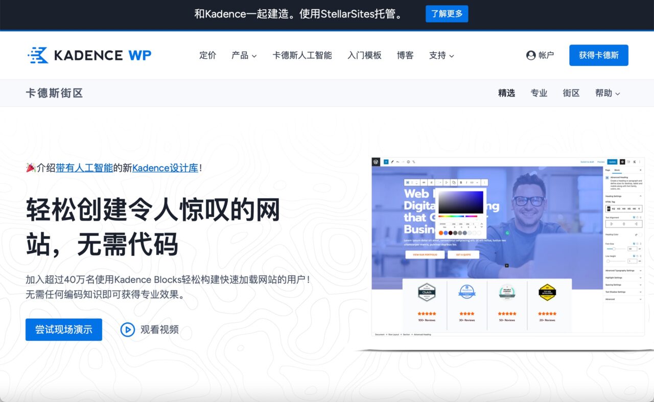Expand Advanced Typography Settings in editor sidebar

click(623, 271)
